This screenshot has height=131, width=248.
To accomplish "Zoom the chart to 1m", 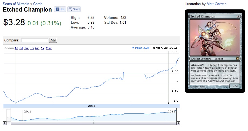I will point(26,48).
